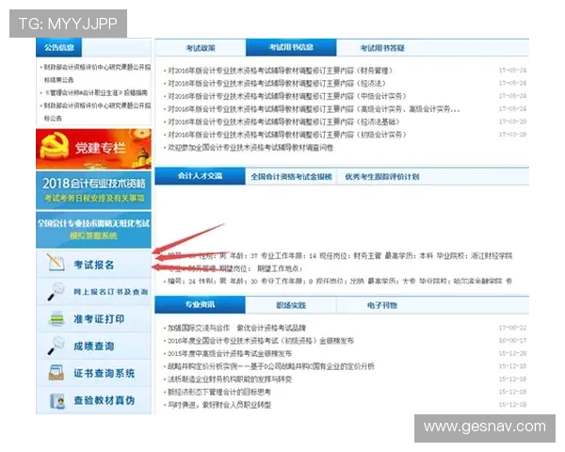Open the textbook revision link for 经济法基础
The width and height of the screenshot is (565, 452).
click(x=283, y=121)
